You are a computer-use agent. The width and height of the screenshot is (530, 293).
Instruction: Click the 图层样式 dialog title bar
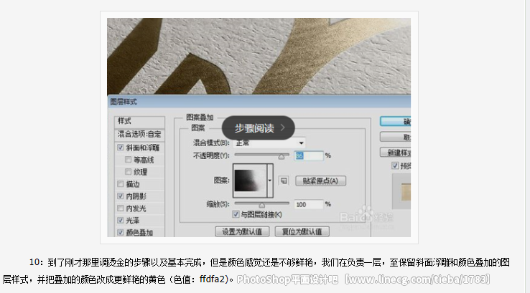tap(259, 102)
